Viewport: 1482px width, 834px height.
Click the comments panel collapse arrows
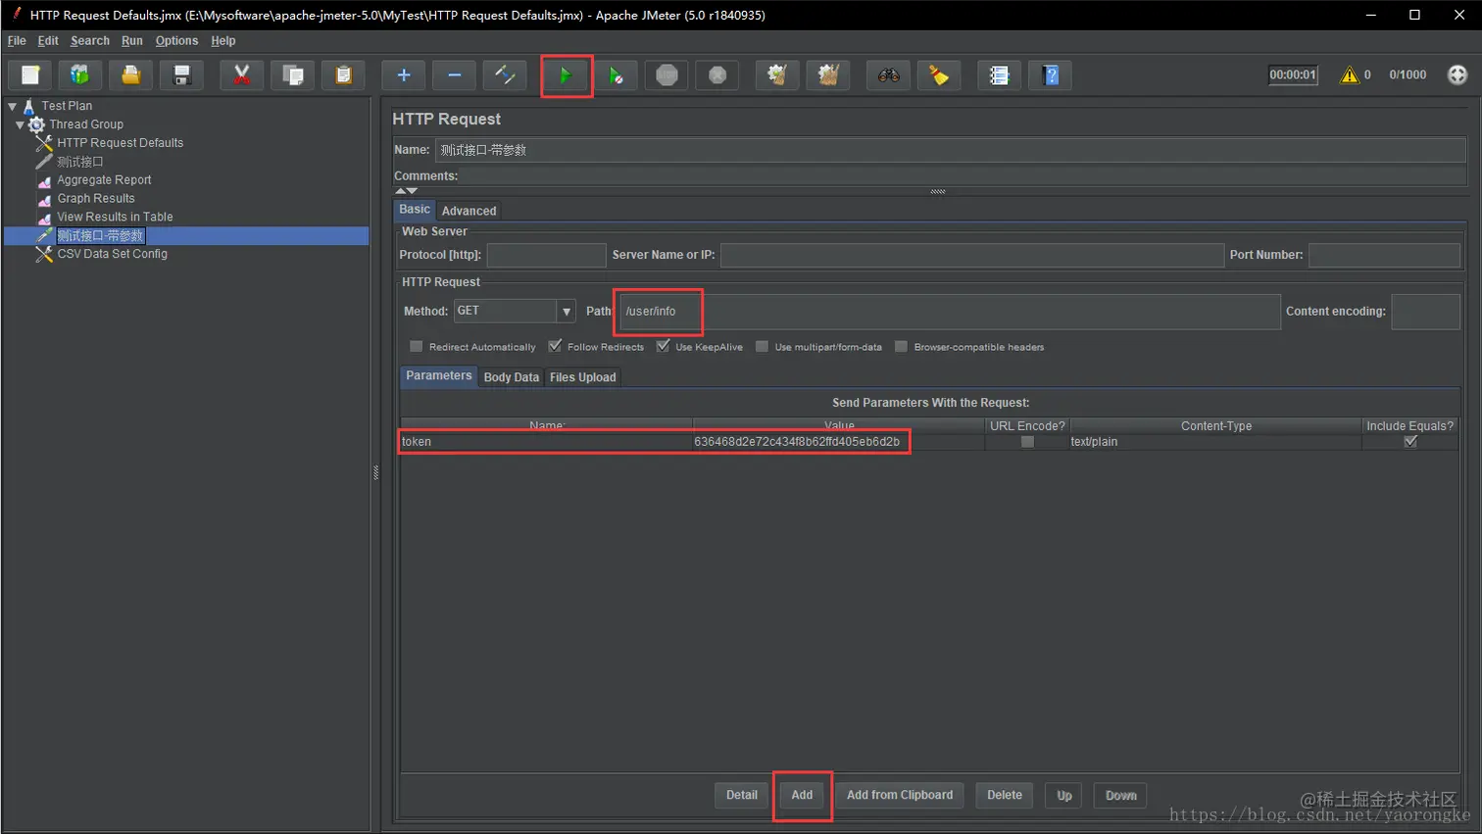coord(406,190)
